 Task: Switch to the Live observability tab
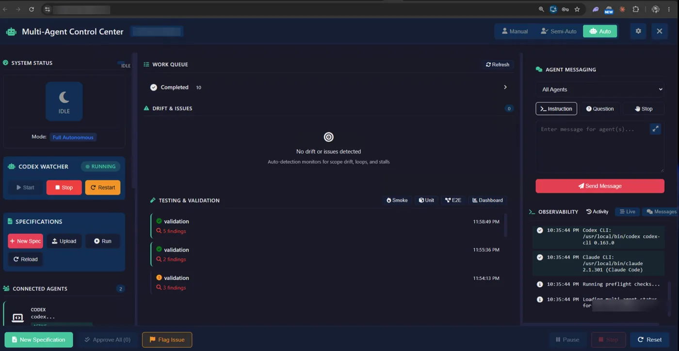[627, 212]
